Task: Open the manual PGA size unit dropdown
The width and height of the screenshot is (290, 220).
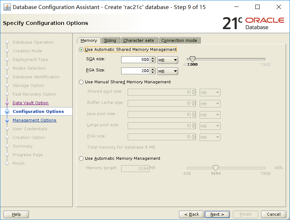Action: point(210,137)
